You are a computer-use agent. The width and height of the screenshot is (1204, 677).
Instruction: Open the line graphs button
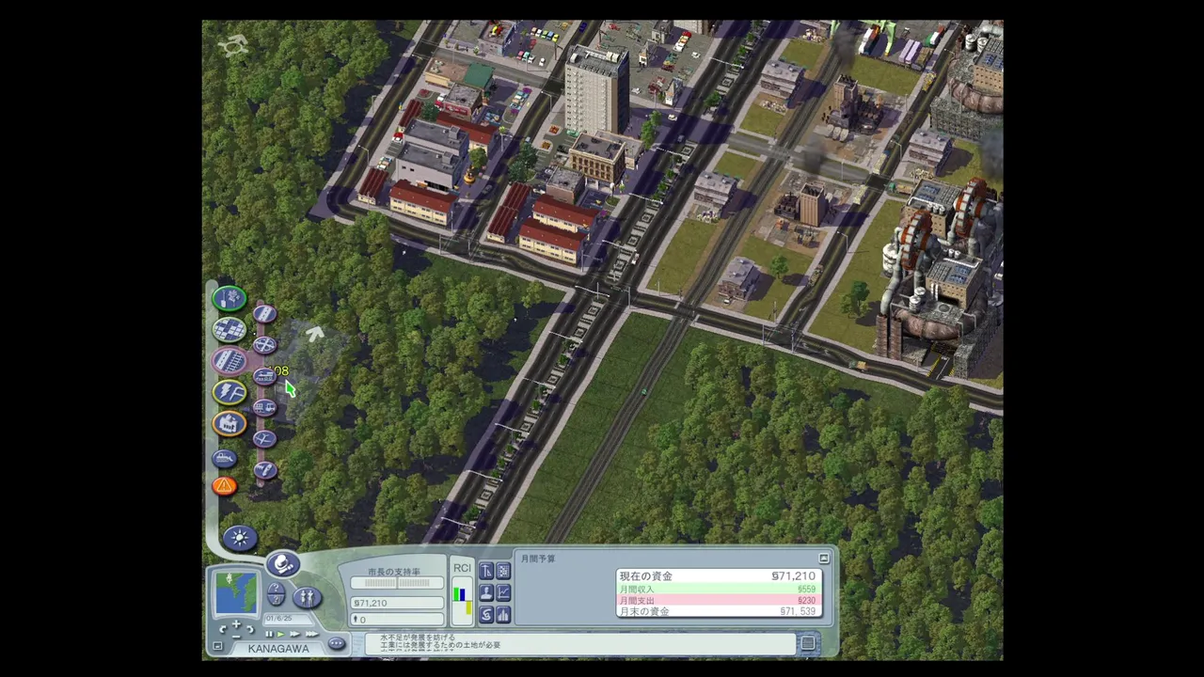(503, 592)
